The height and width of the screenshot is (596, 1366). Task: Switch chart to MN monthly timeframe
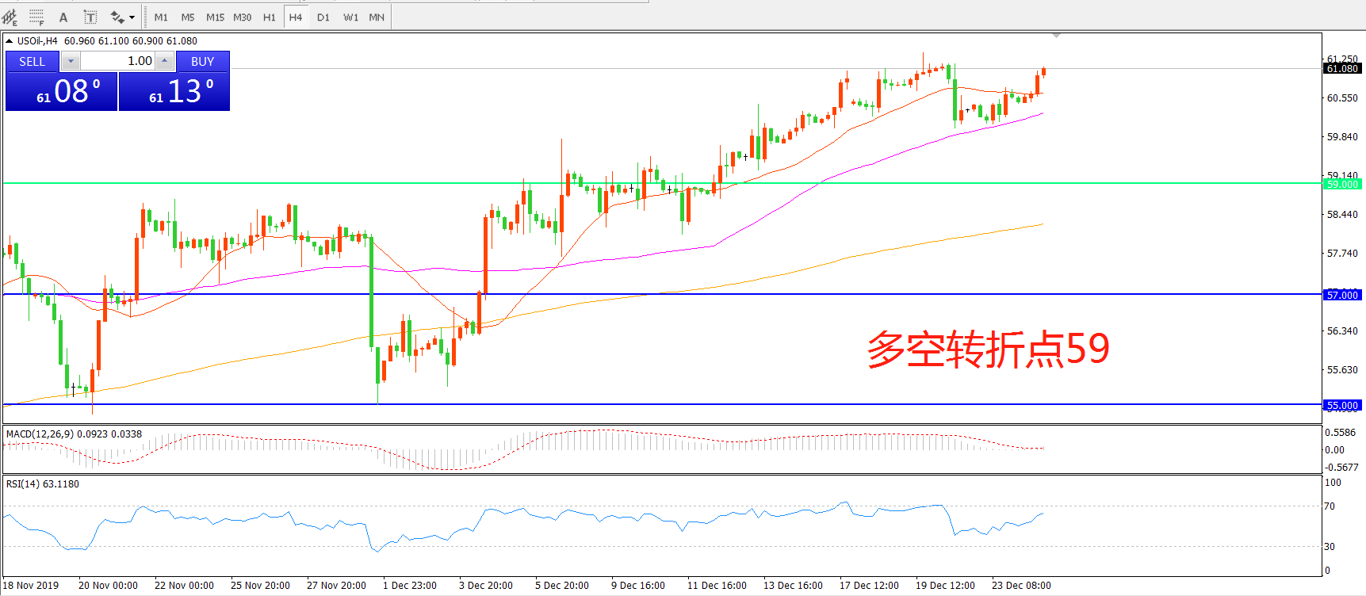click(x=377, y=17)
